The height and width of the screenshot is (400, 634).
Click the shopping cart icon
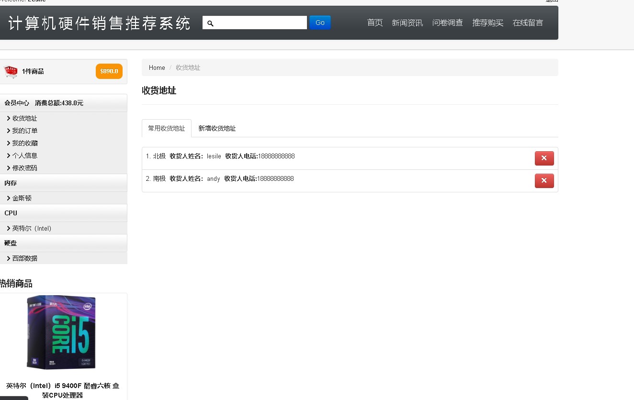11,72
